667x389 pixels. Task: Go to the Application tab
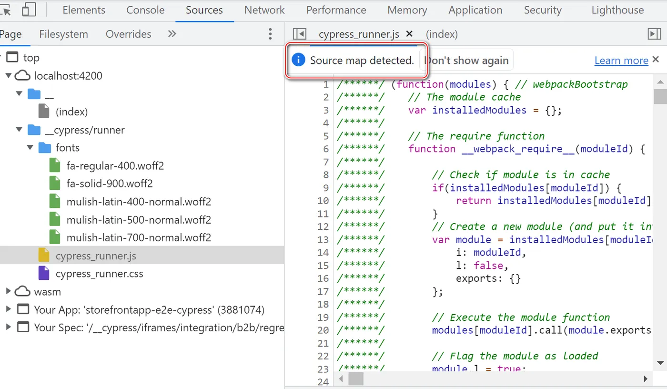pos(475,10)
